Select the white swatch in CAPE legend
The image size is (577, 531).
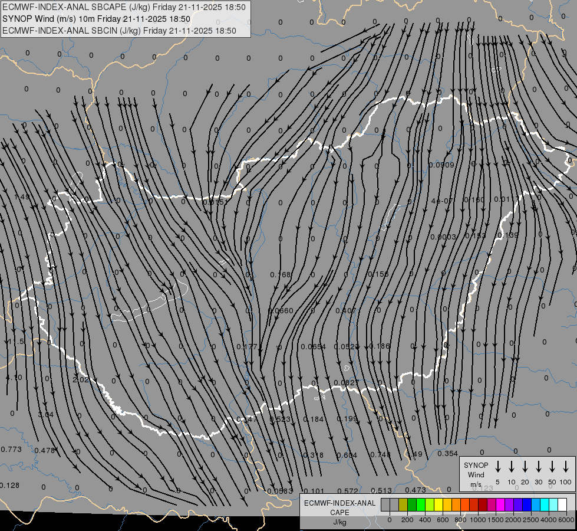coord(562,504)
